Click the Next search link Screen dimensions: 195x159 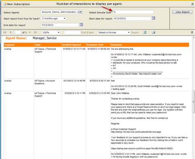(91, 32)
